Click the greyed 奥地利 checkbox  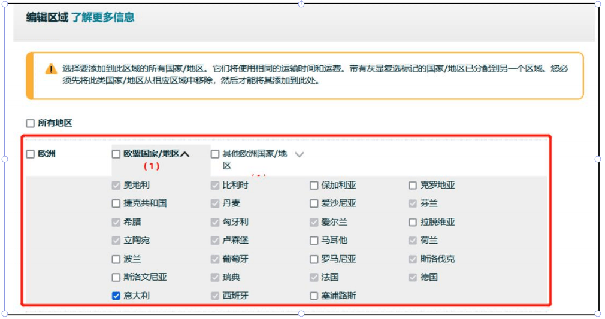[x=116, y=186]
